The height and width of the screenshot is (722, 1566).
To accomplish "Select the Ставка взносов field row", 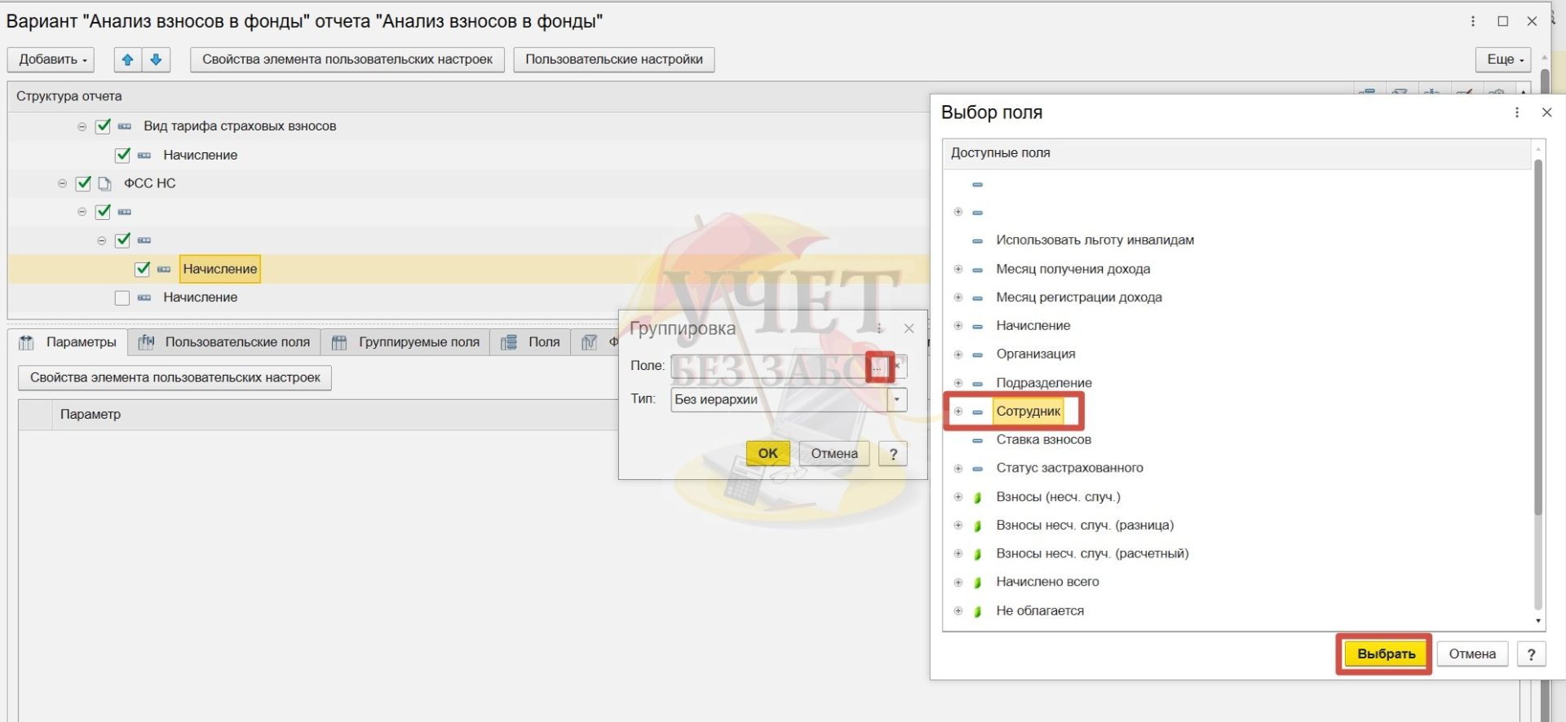I will 1238,440.
